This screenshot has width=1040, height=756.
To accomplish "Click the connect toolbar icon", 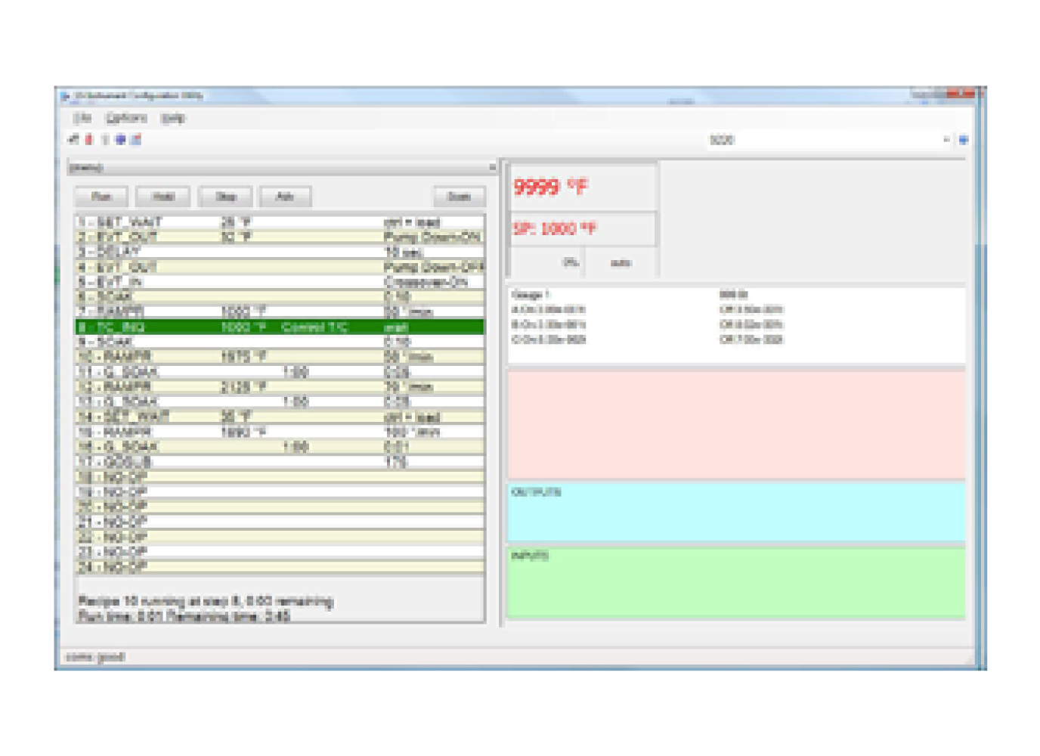I will click(x=73, y=139).
